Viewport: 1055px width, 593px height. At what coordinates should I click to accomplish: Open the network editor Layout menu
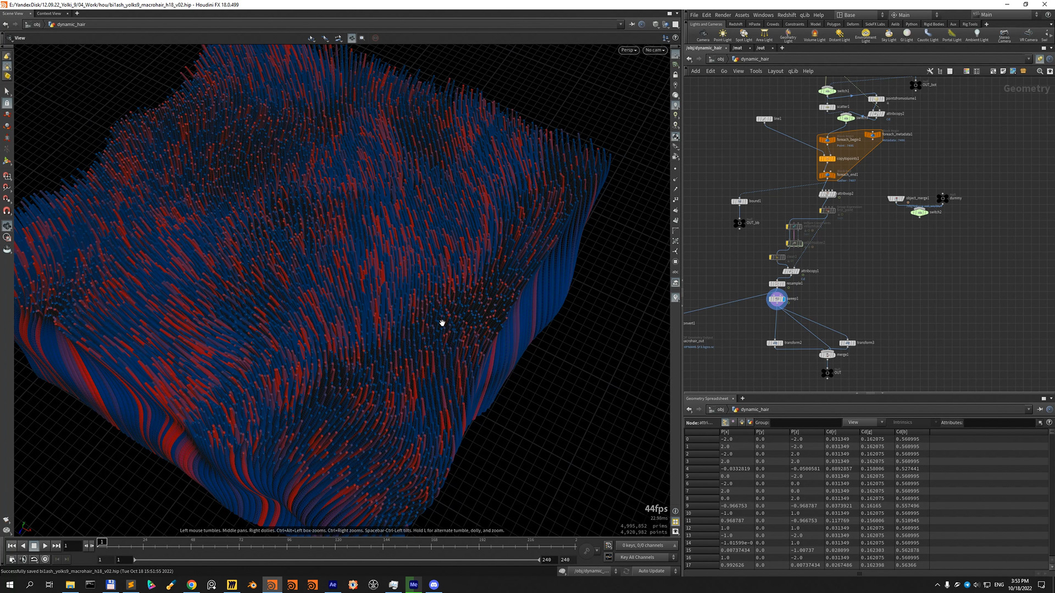point(775,71)
